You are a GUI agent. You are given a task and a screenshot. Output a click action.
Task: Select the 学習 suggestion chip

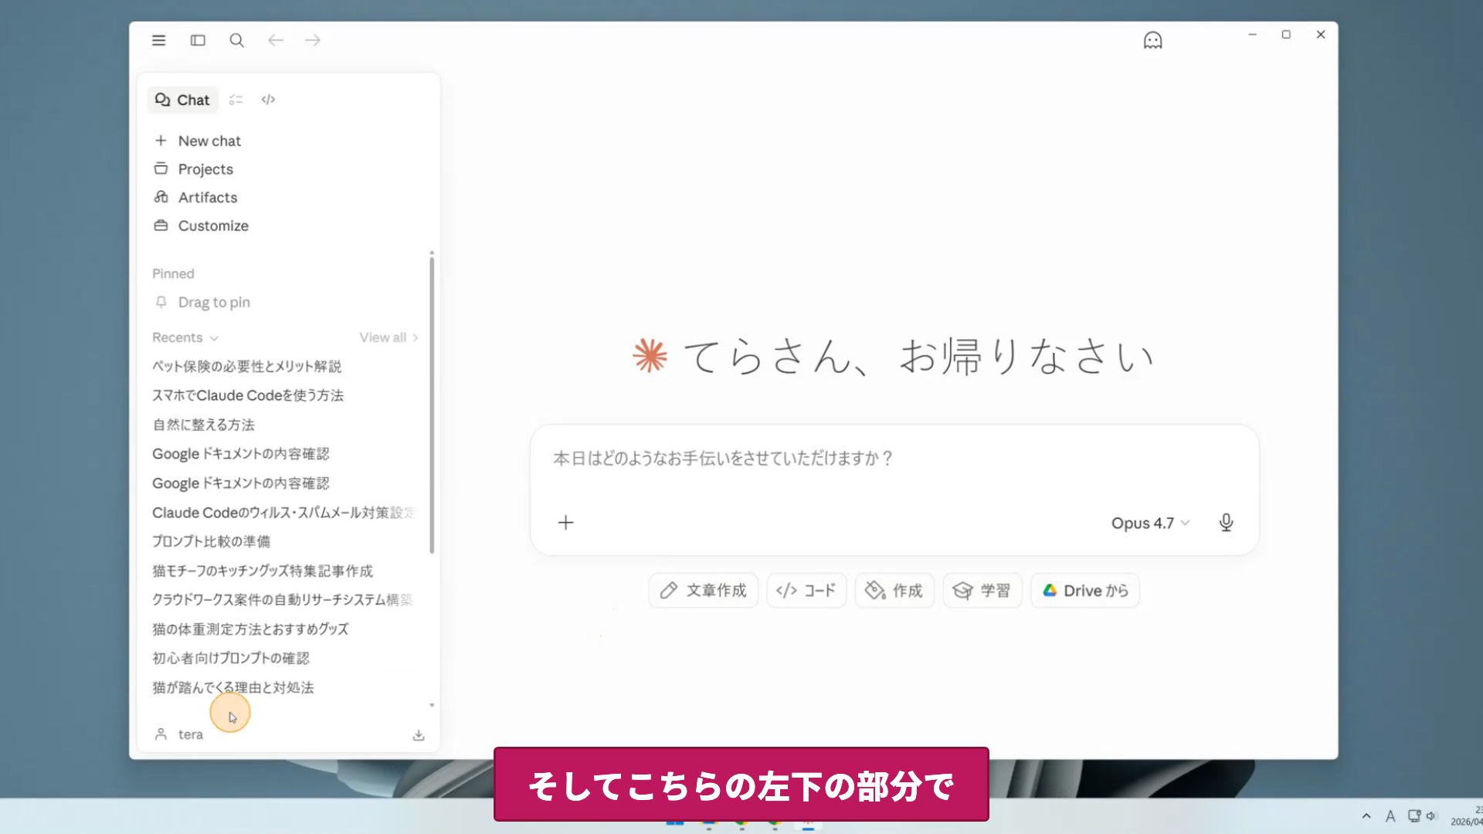coord(982,591)
